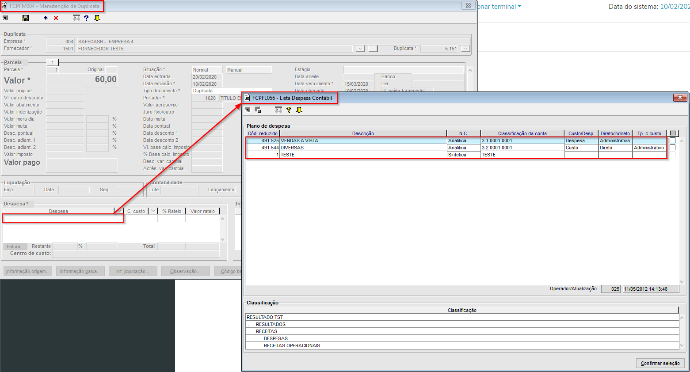The height and width of the screenshot is (372, 690).
Task: Select VENDAS A VISTA description cell
Action: [363, 140]
